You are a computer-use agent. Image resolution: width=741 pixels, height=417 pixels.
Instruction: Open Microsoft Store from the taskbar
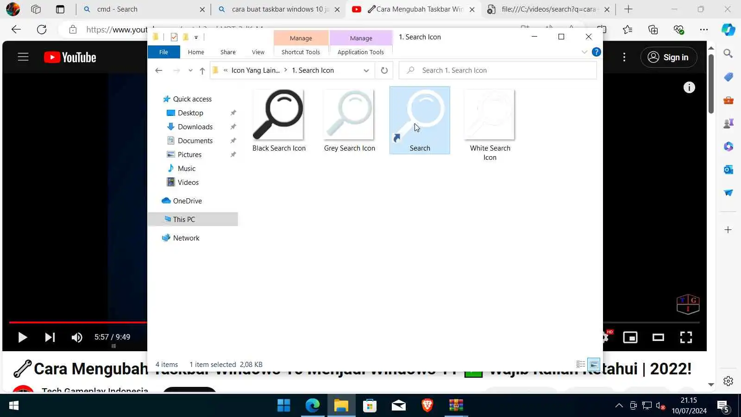370,406
